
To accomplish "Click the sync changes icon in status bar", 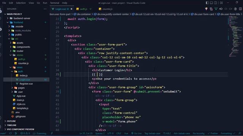I will click(11, 133).
